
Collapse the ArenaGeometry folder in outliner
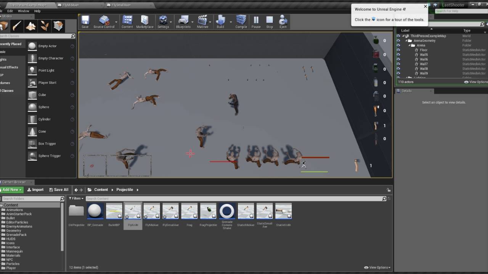coord(406,41)
